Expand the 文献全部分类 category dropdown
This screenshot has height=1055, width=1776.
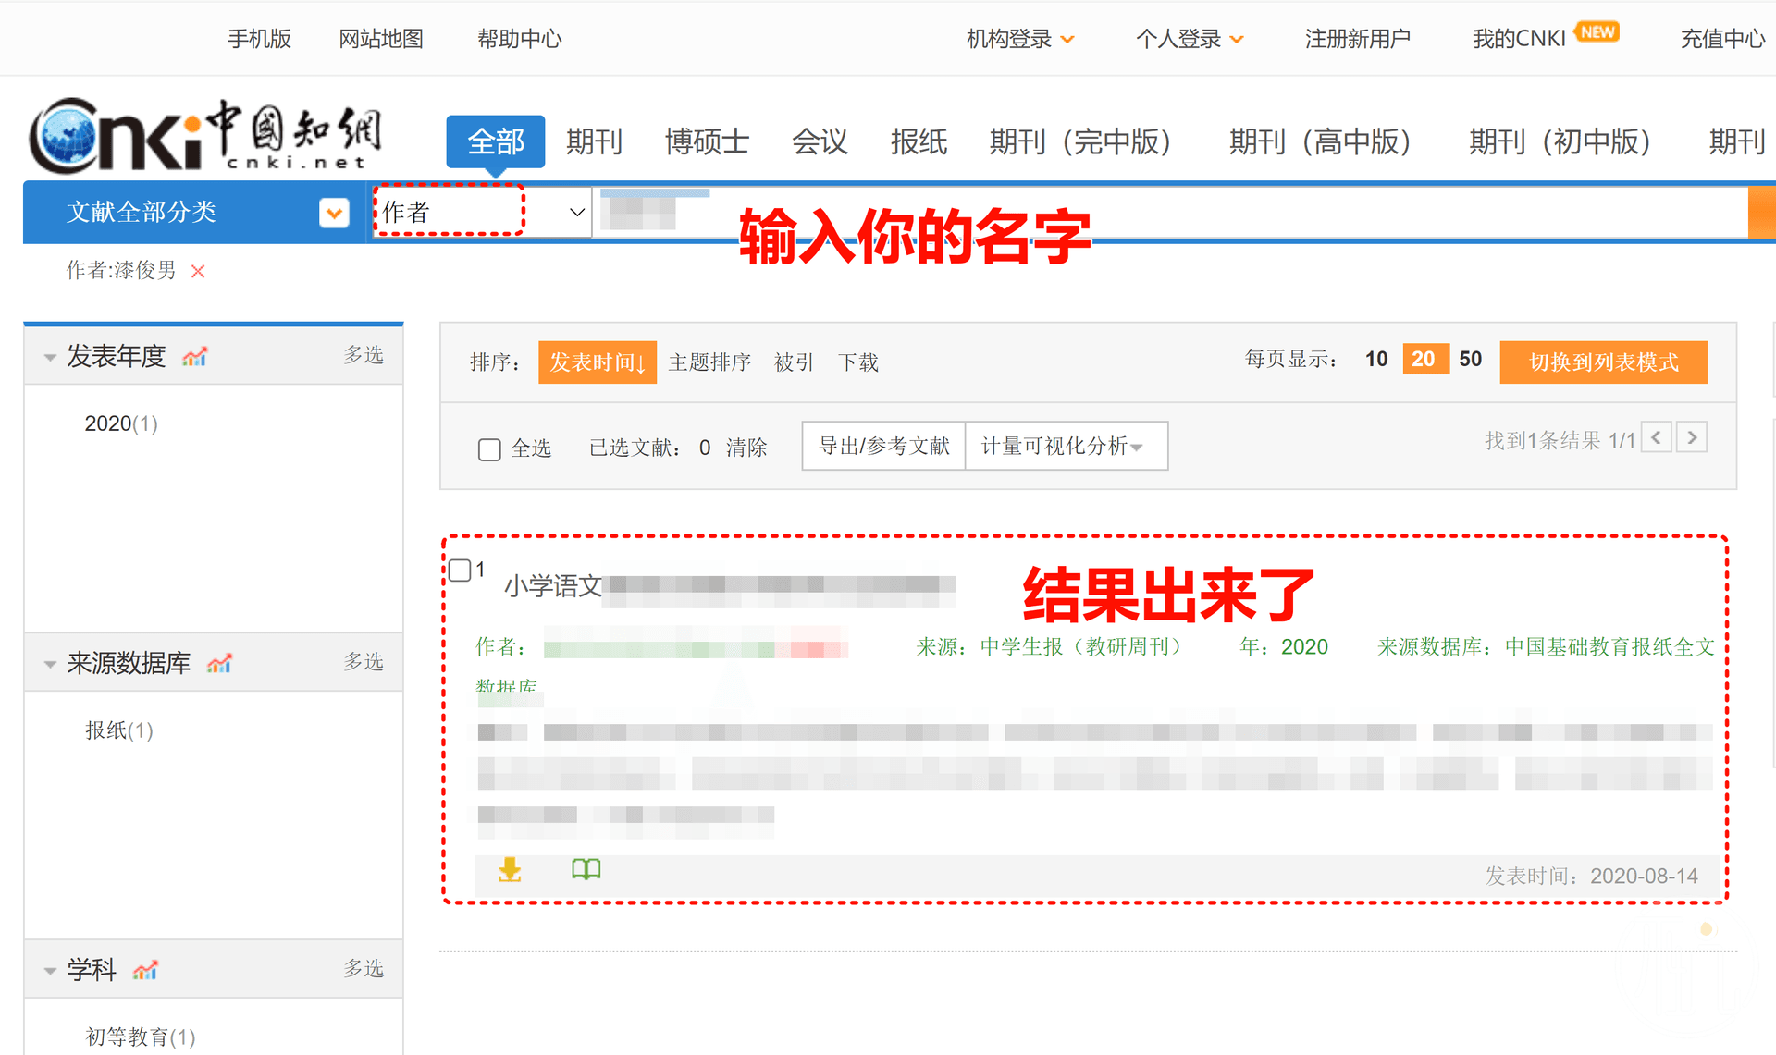coord(334,213)
